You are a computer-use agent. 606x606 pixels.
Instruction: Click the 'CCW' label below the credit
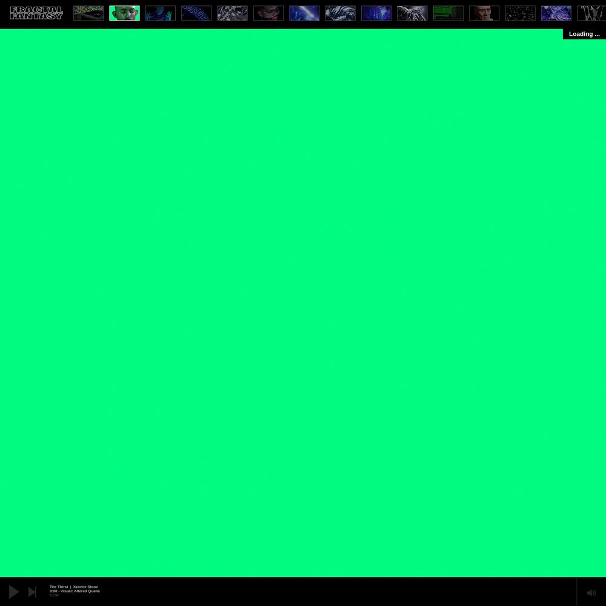[x=54, y=595]
